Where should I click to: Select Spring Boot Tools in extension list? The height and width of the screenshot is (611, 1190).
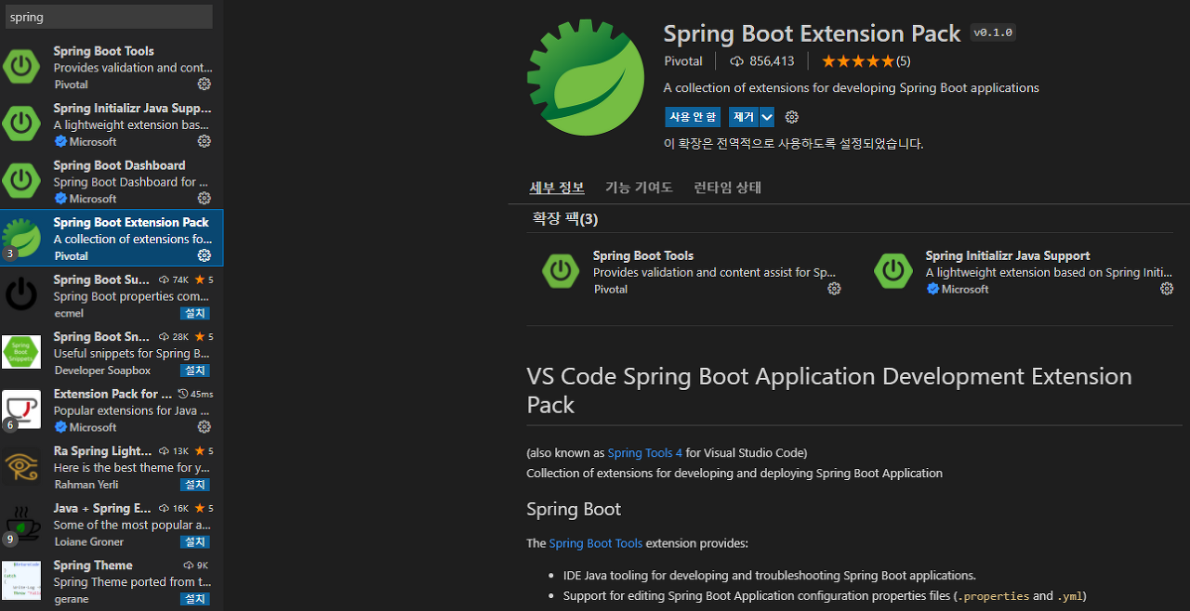(x=112, y=67)
